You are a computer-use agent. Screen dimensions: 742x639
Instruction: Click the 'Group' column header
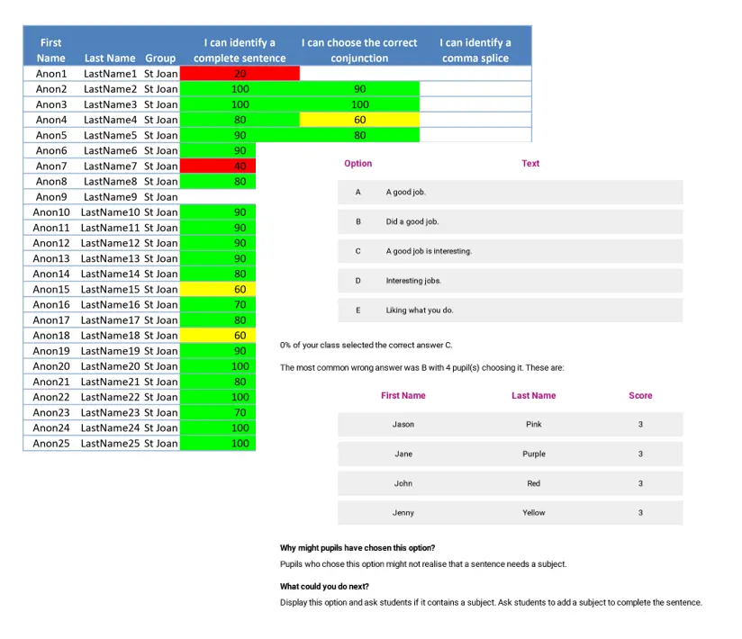[160, 58]
